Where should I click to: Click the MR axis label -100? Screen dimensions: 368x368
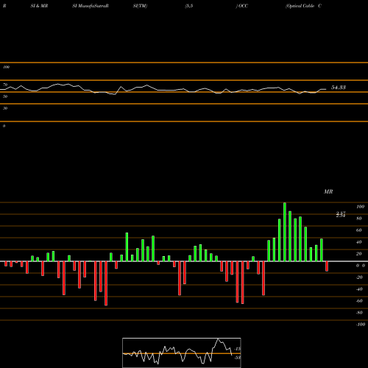point(361,325)
